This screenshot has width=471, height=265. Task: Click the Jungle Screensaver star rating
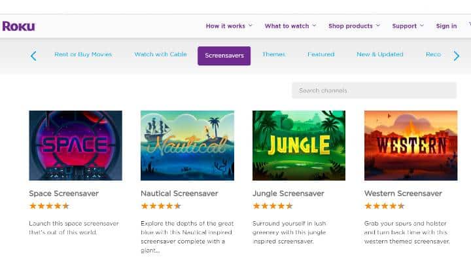(x=273, y=206)
